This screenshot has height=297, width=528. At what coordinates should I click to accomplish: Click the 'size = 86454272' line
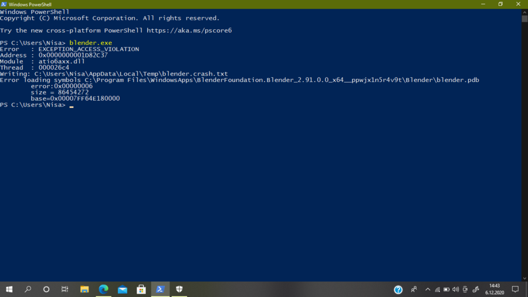coord(60,92)
